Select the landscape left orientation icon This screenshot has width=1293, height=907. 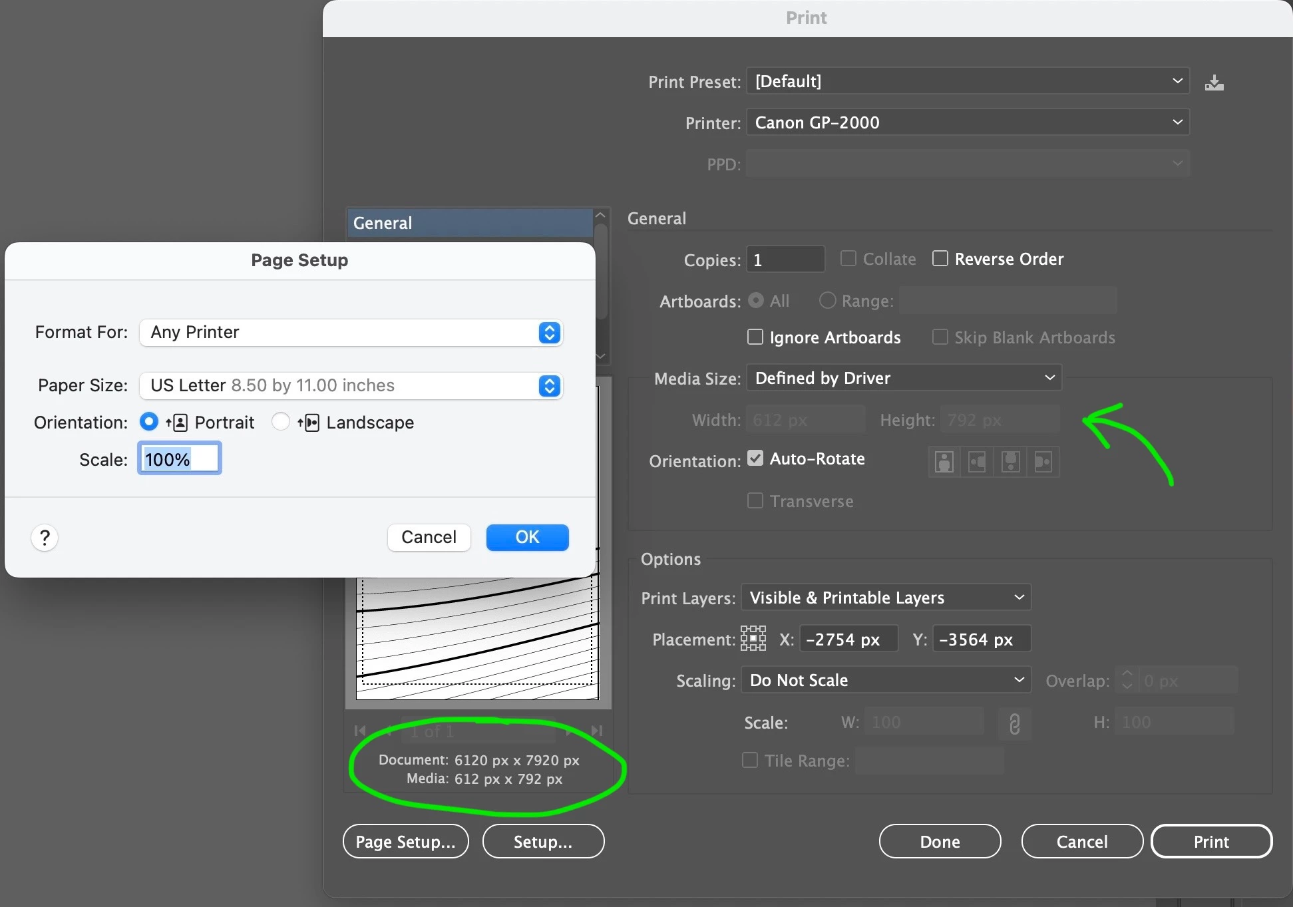[977, 461]
